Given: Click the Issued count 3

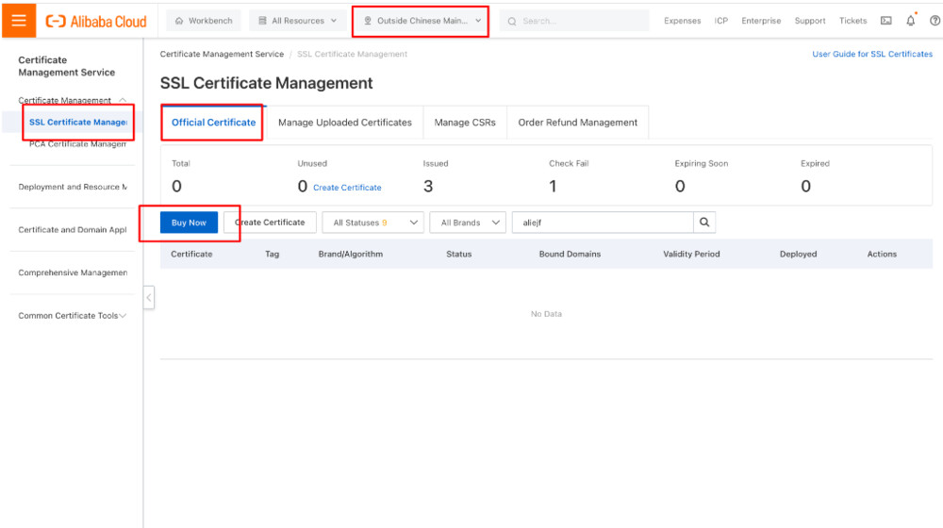Looking at the screenshot, I should tap(428, 187).
